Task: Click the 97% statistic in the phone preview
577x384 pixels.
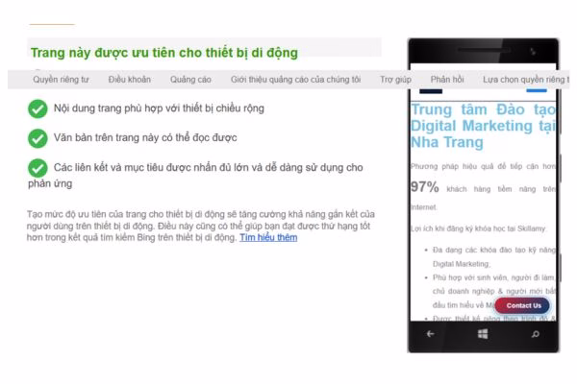Action: click(425, 187)
